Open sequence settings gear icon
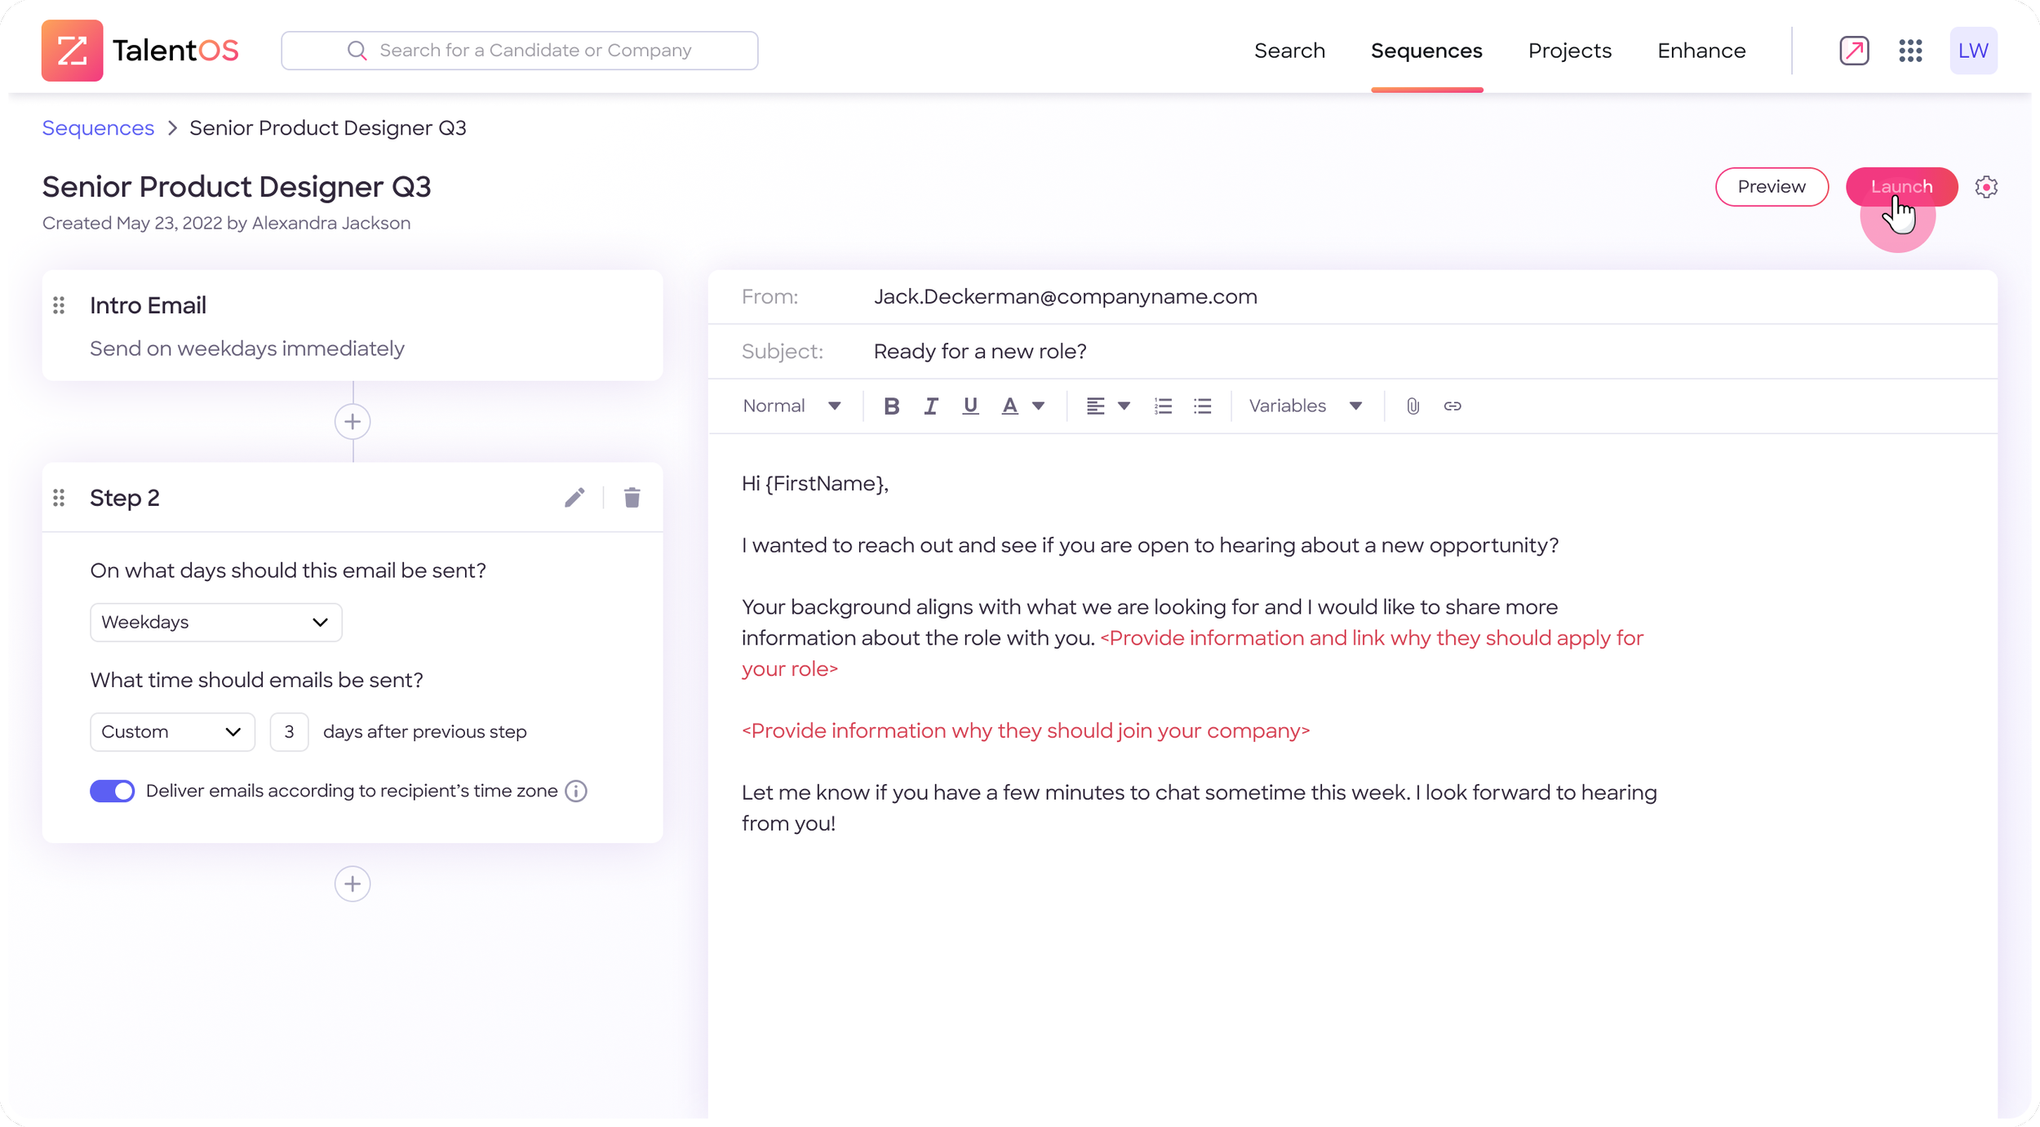The image size is (2040, 1127). coord(1986,187)
